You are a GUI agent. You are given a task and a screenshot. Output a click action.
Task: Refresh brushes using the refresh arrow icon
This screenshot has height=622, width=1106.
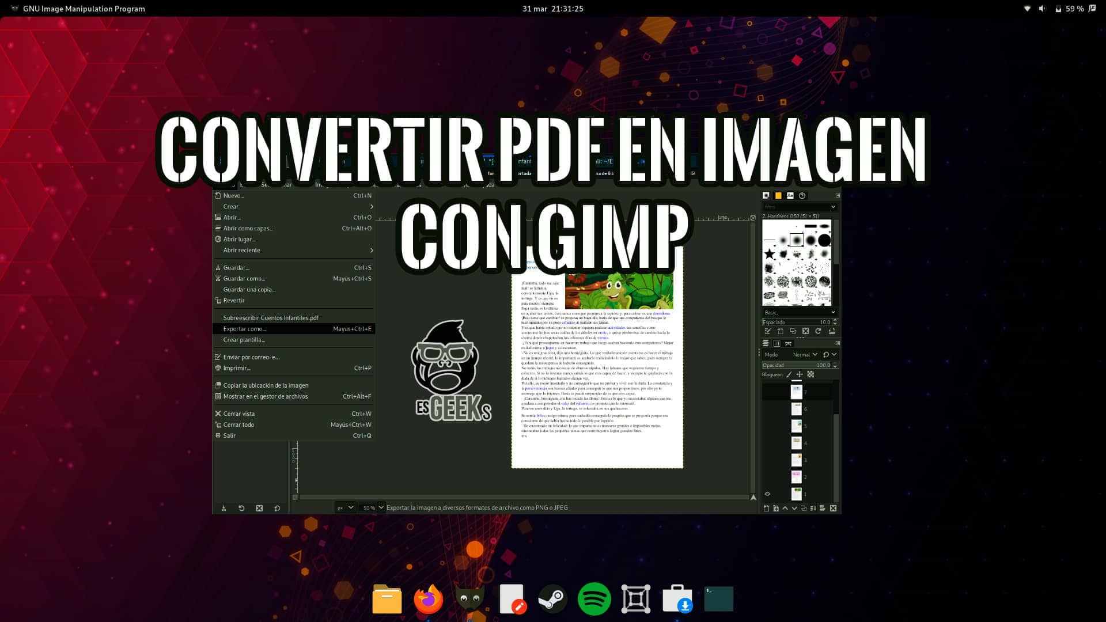click(818, 330)
